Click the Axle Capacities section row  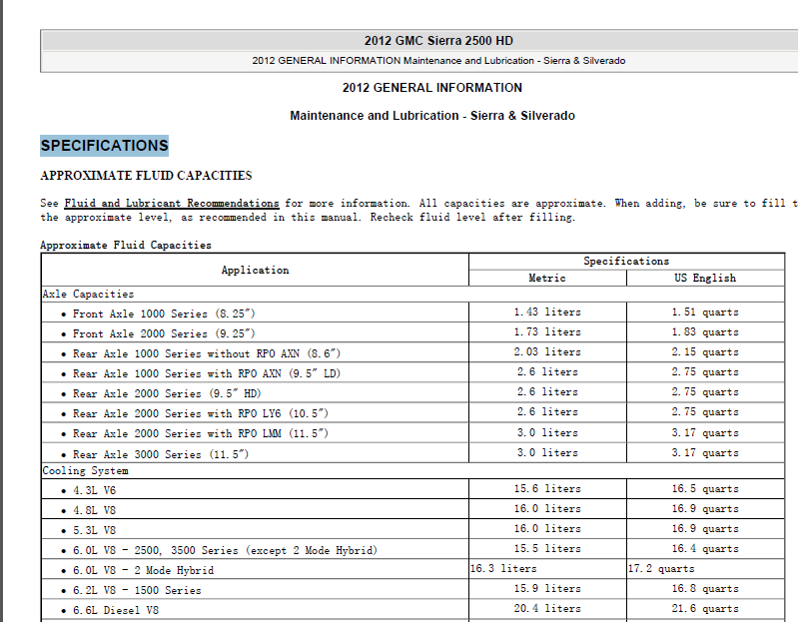pyautogui.click(x=412, y=294)
